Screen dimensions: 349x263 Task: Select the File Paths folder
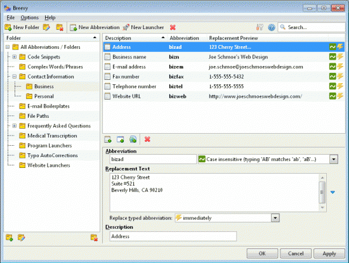click(38, 116)
